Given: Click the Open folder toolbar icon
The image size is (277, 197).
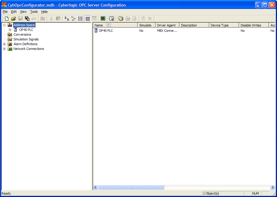Looking at the screenshot, I should click(x=13, y=19).
